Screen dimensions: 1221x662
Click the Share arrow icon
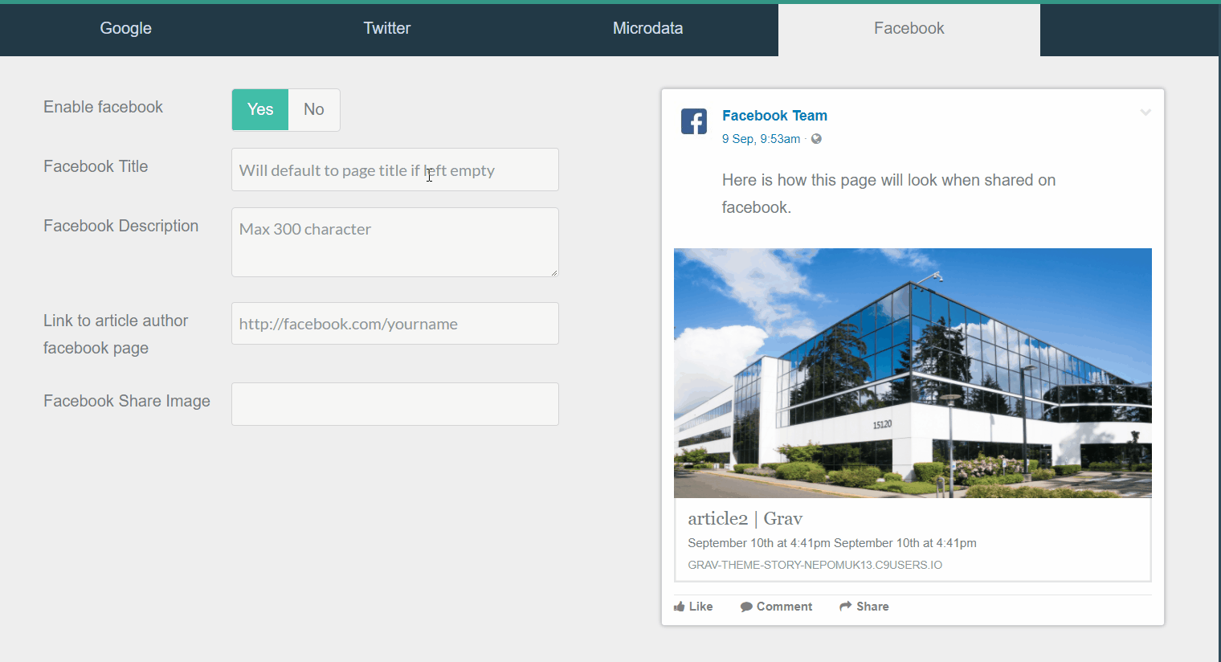(x=845, y=606)
